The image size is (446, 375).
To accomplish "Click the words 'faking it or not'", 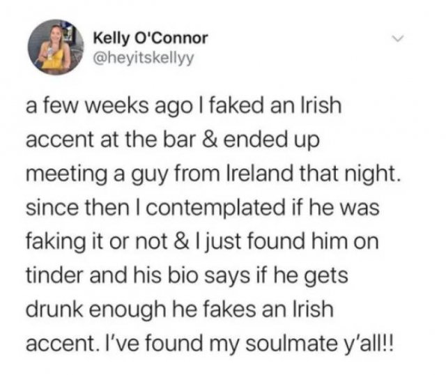I will 96,242.
